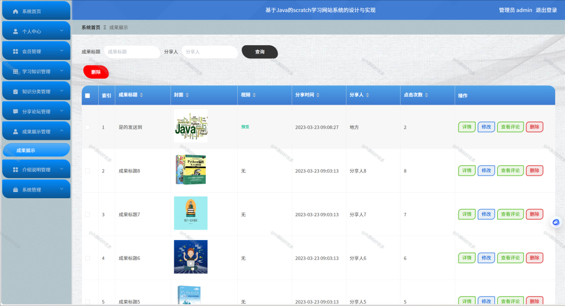Click 查看评论 for row 成果标题7
565x306 pixels.
point(510,214)
